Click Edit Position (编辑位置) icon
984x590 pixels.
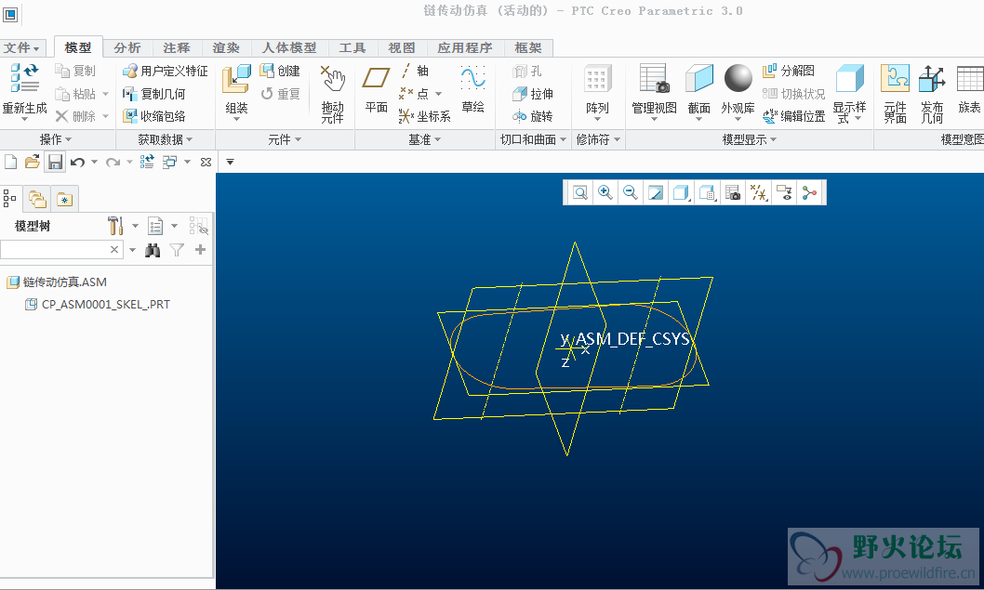coord(770,116)
